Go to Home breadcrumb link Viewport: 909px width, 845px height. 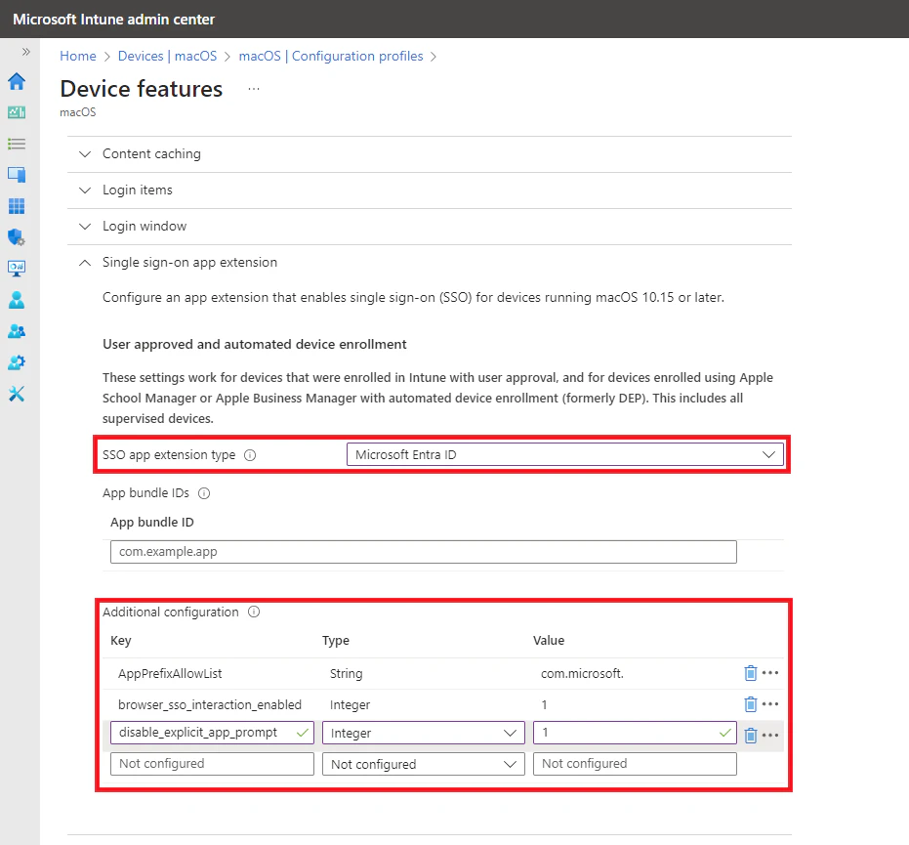tap(78, 57)
